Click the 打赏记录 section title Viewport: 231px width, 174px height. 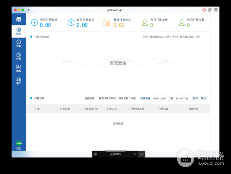click(39, 98)
